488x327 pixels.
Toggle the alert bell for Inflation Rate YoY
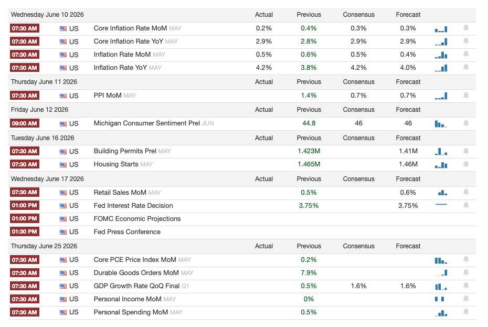pos(466,67)
